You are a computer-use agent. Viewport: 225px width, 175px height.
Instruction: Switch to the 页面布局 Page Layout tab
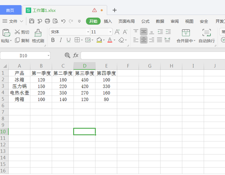pyautogui.click(x=126, y=21)
